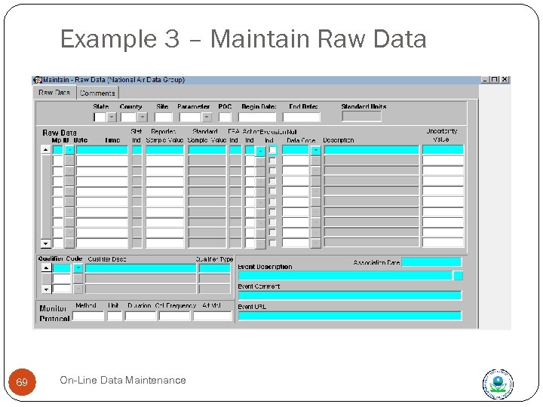Click the highlighted row's Date Time cell

click(102, 150)
